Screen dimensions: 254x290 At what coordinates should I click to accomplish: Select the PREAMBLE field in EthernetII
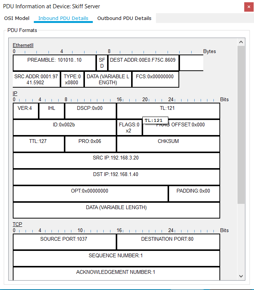[54, 63]
